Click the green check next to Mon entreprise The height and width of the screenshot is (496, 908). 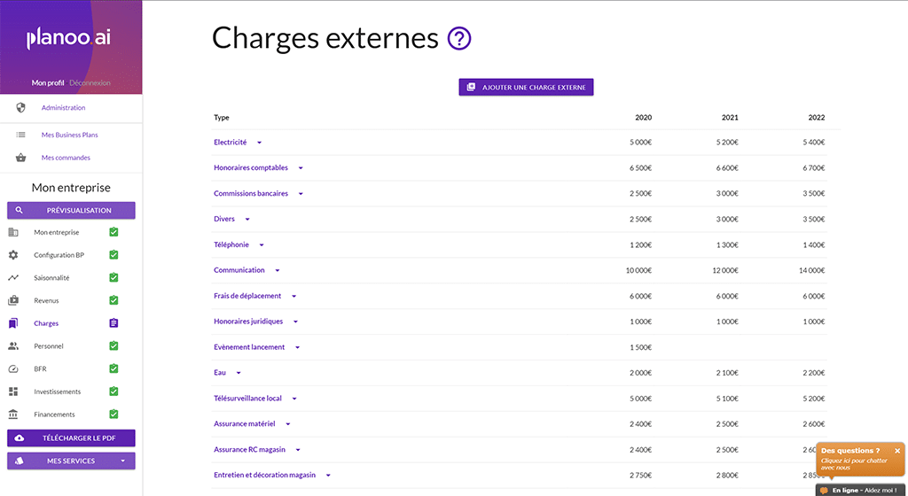pos(113,232)
